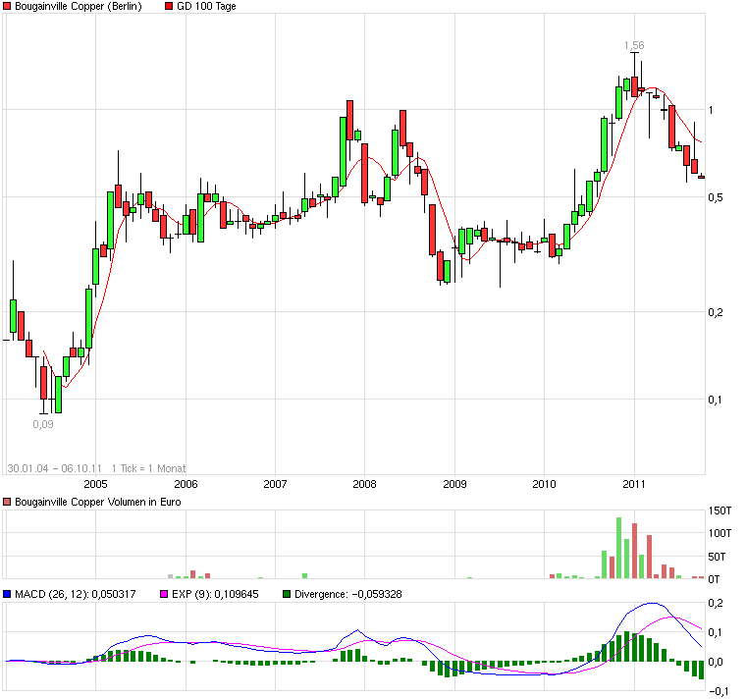This screenshot has width=746, height=699.
Task: Click the 2010 year axis label
Action: [544, 484]
